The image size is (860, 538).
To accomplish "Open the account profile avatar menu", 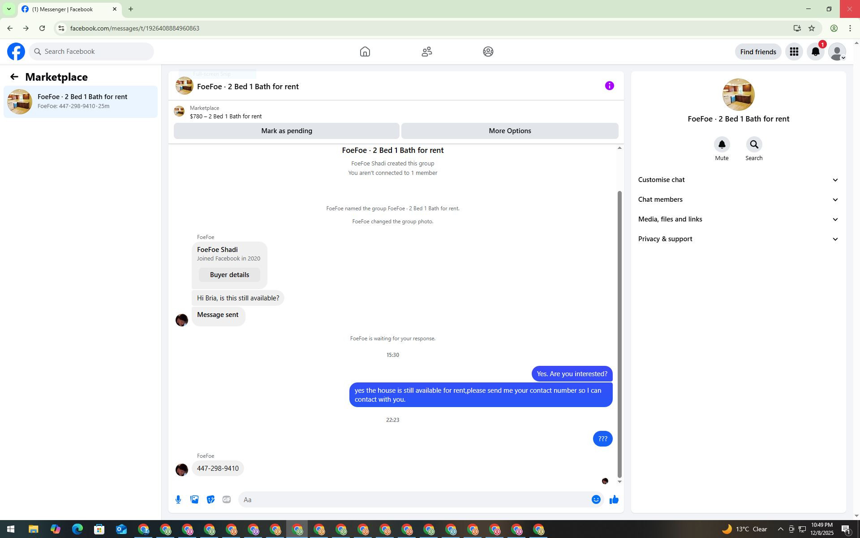I will pos(837,52).
